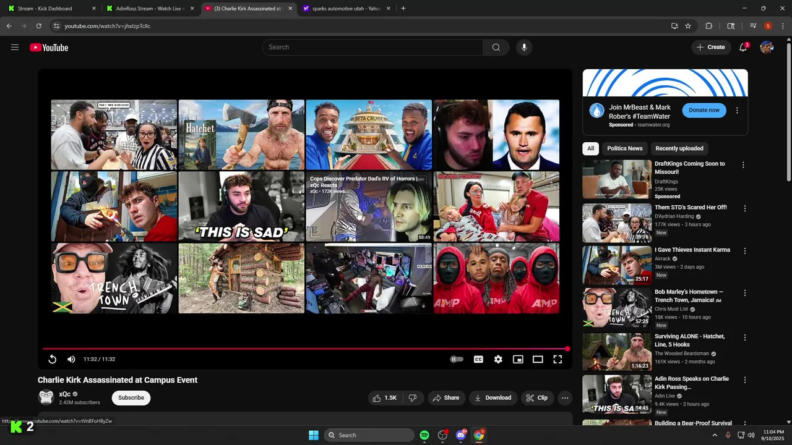The height and width of the screenshot is (445, 792).
Task: Go back to the previous page
Action: click(9, 26)
